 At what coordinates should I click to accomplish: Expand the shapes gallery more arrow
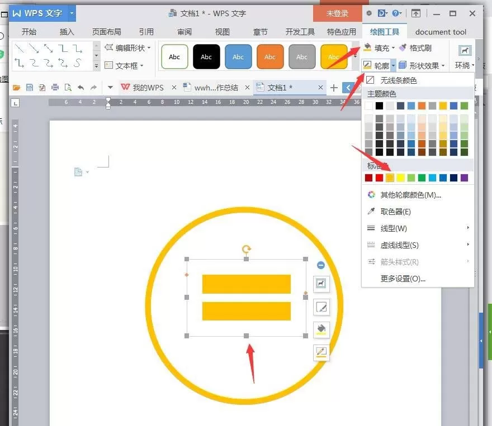click(x=96, y=66)
